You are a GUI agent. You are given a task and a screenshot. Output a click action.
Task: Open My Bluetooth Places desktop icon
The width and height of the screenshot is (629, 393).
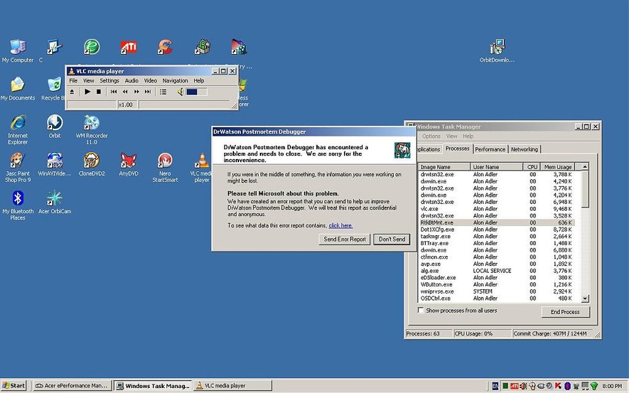(x=18, y=205)
